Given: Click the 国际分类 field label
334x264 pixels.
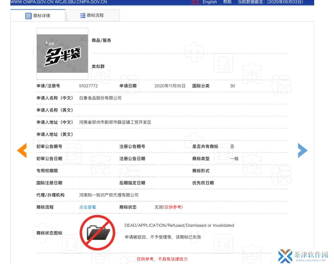Looking at the screenshot, I should (x=201, y=86).
